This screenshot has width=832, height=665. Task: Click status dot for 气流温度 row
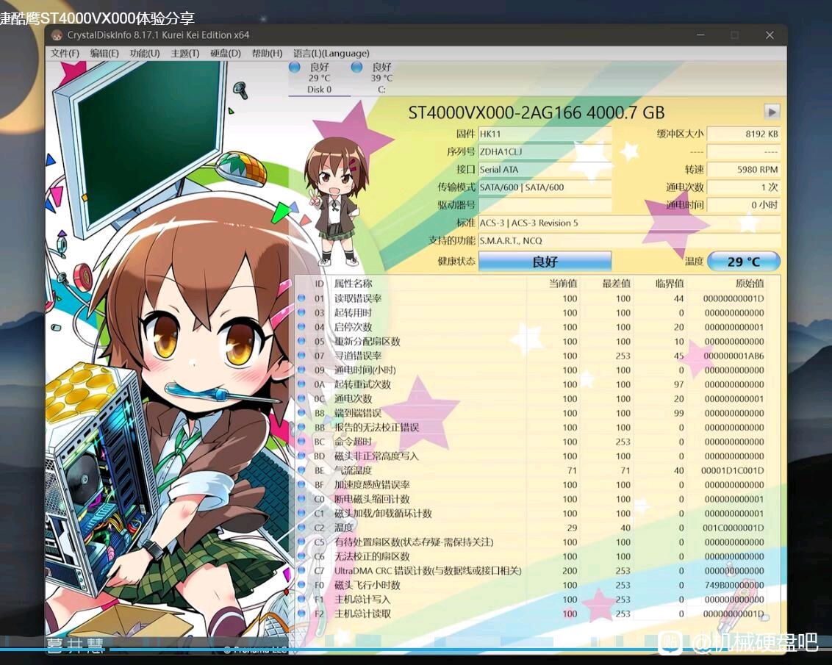301,470
